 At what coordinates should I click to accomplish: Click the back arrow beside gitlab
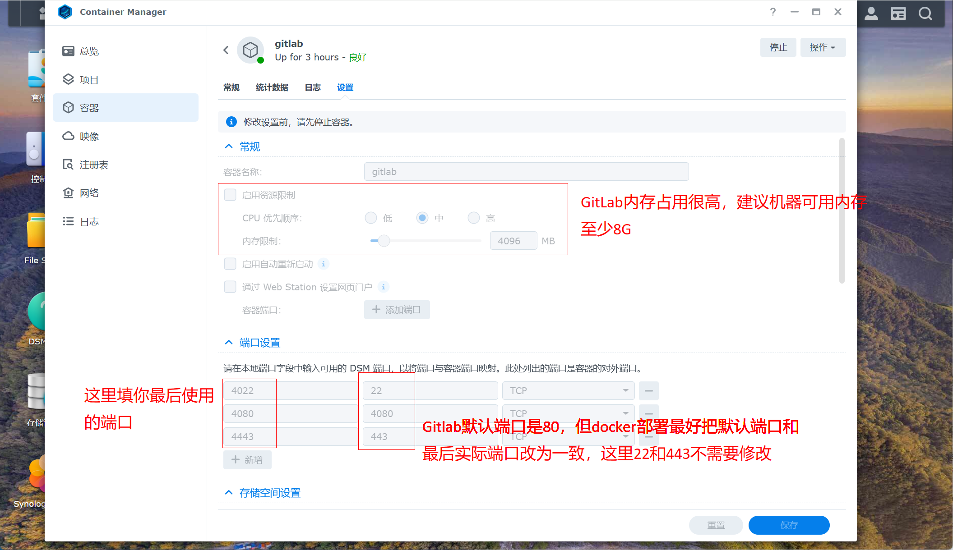[226, 50]
